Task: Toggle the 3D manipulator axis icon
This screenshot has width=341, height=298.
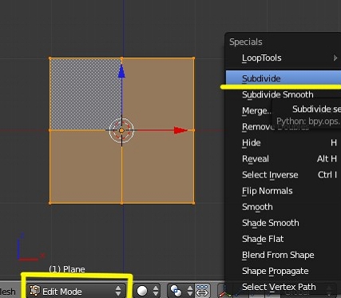Action: click(224, 292)
